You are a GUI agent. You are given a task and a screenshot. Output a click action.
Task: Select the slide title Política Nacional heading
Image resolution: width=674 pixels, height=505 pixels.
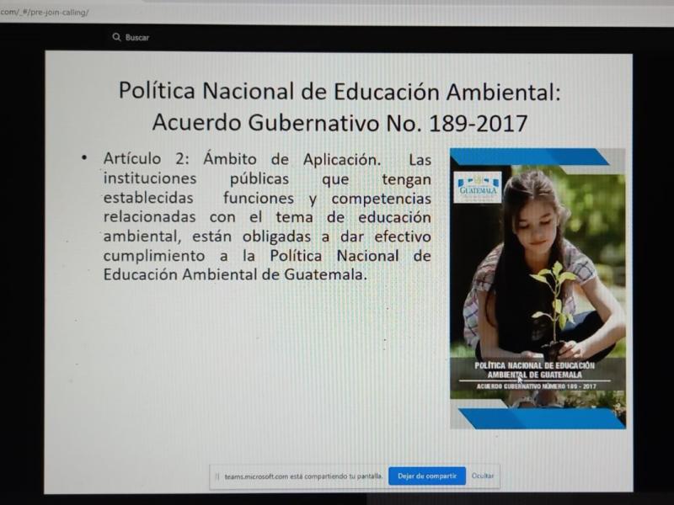click(339, 90)
